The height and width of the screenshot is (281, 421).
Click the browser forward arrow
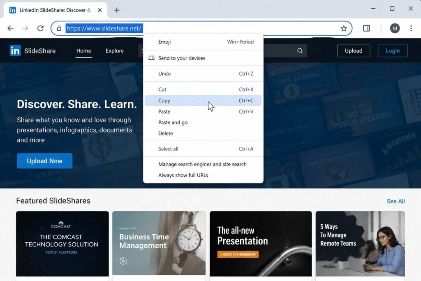click(25, 28)
